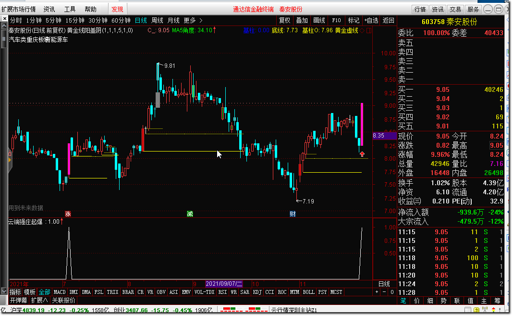Switch to 15分钟 period

pos(75,20)
